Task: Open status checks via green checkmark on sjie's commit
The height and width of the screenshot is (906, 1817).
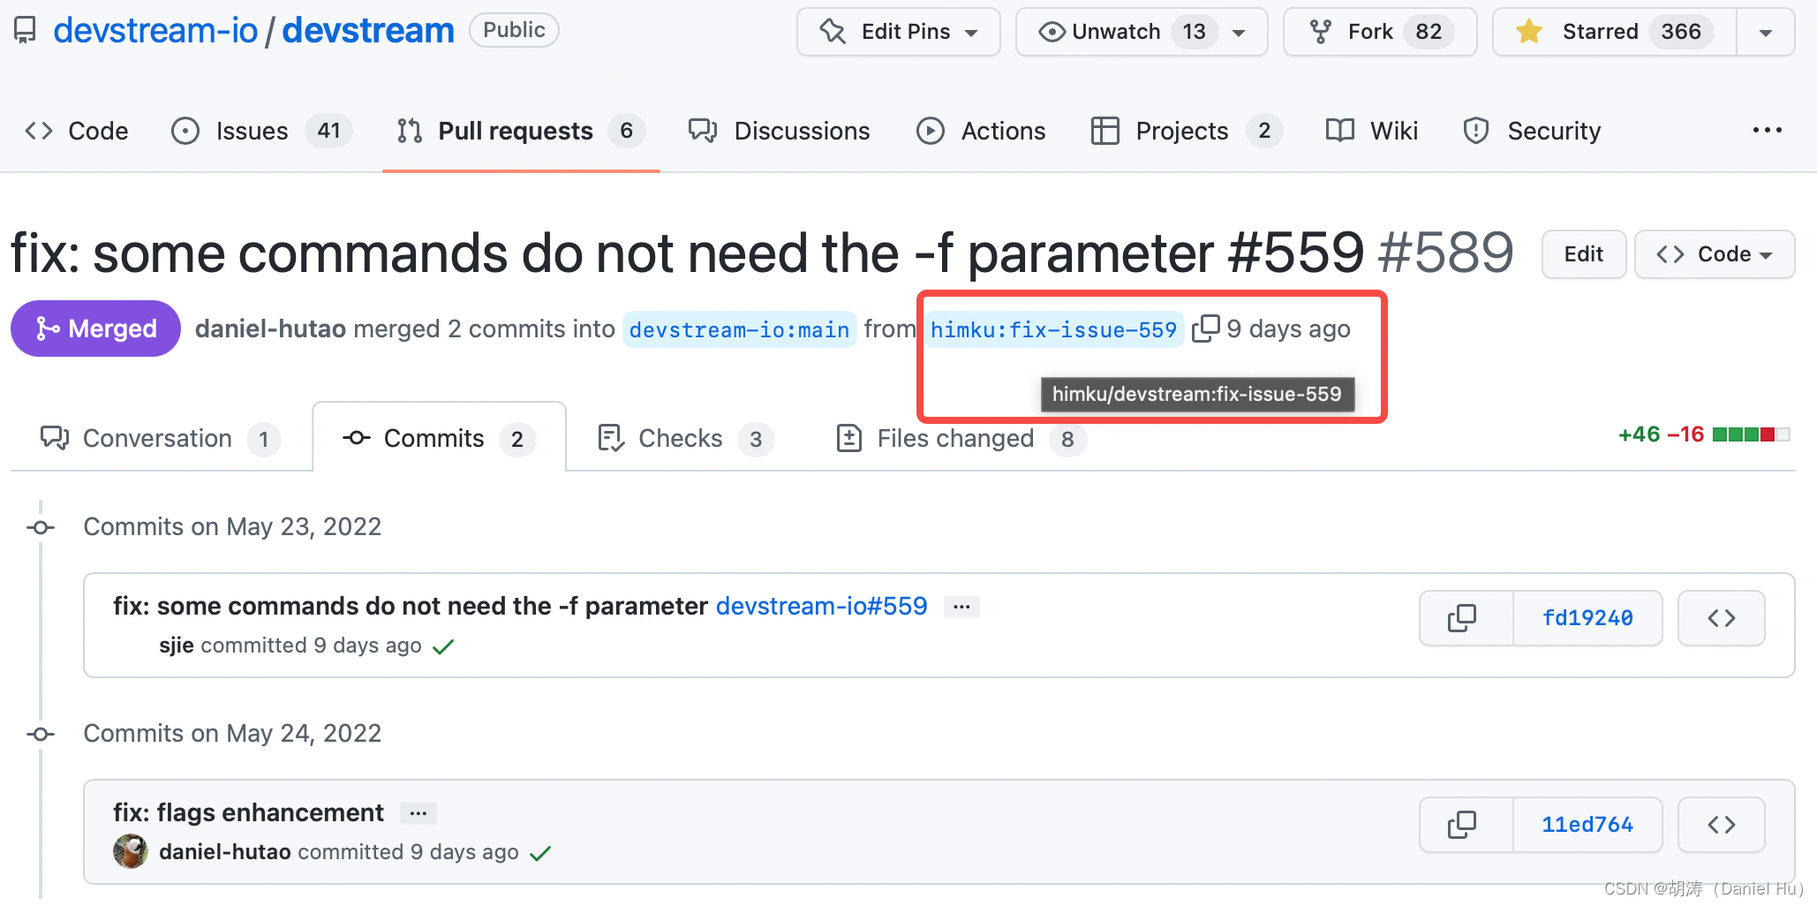Action: [443, 646]
